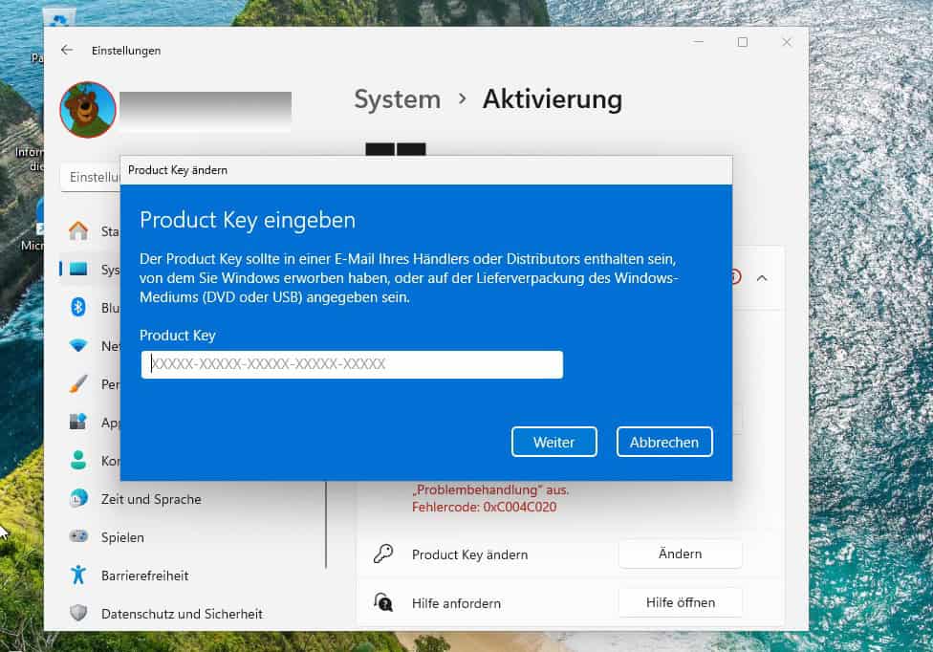The width and height of the screenshot is (933, 652).
Task: Click the back arrow in Einstellungen
Action: [x=66, y=50]
